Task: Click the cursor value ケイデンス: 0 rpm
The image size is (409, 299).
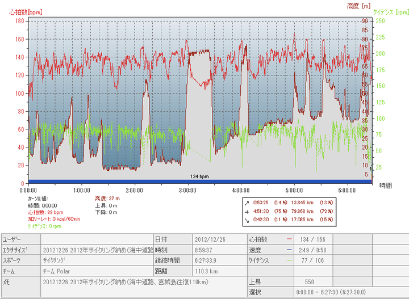Action: coord(45,226)
